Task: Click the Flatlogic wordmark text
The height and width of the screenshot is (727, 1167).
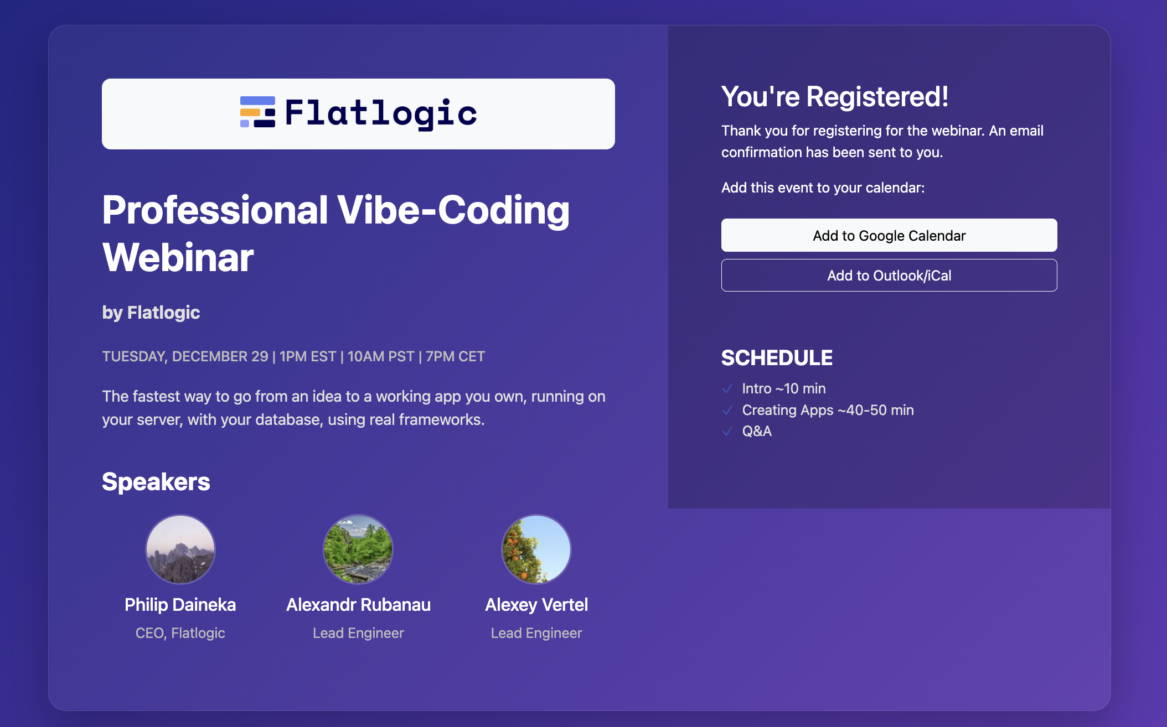Action: (x=381, y=113)
